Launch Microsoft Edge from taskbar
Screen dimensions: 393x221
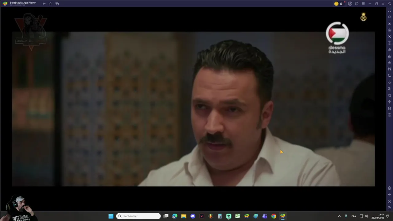click(175, 216)
